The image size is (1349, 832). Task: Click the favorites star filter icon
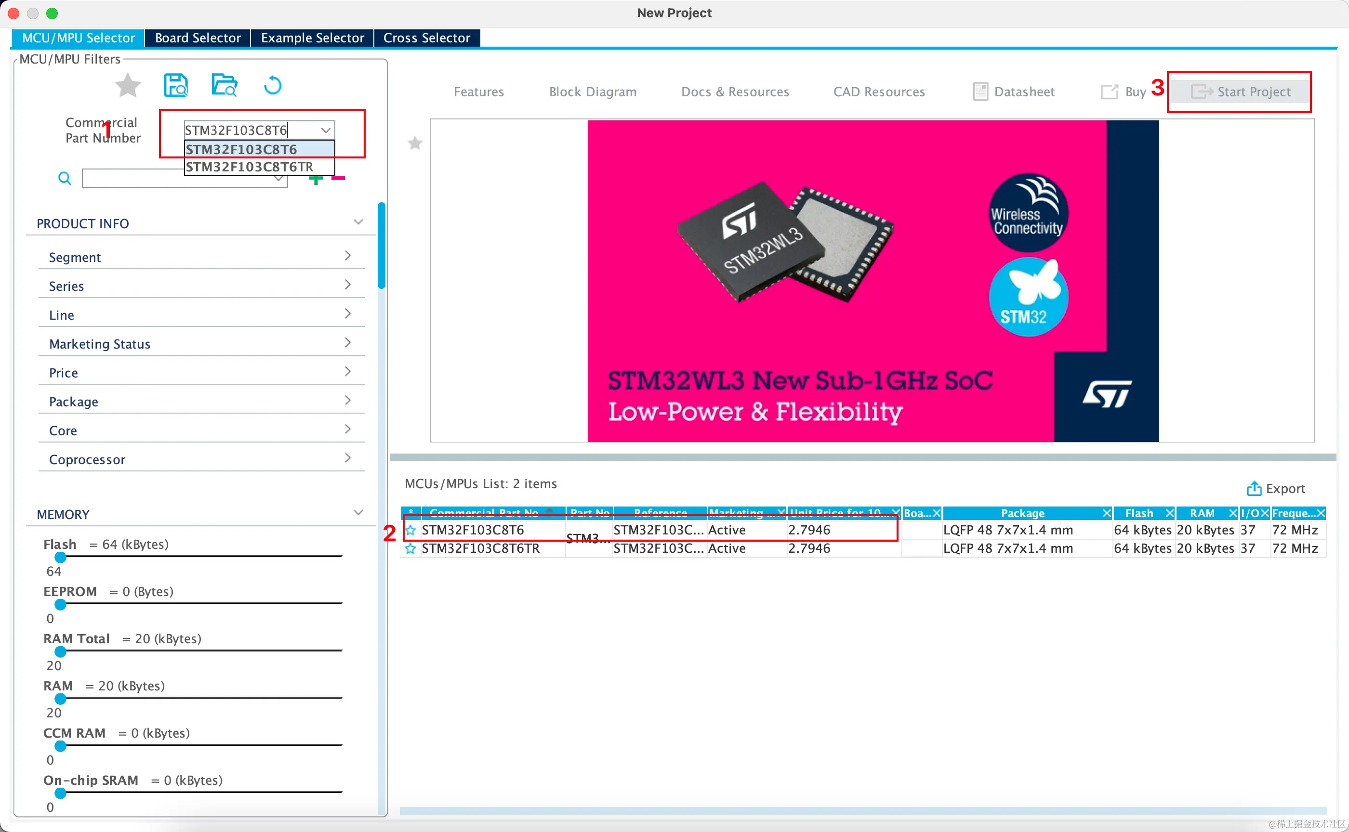pyautogui.click(x=128, y=86)
